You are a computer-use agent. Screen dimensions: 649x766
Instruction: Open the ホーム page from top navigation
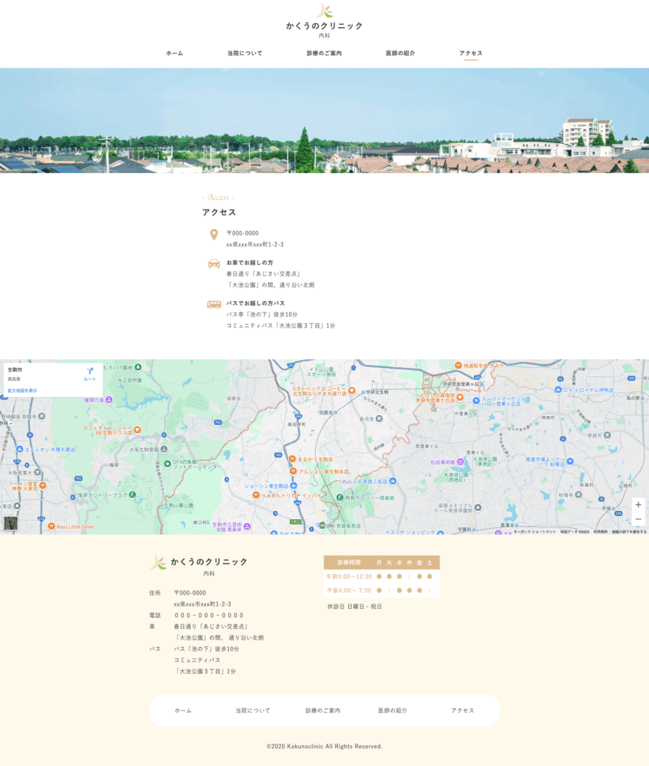click(x=174, y=54)
